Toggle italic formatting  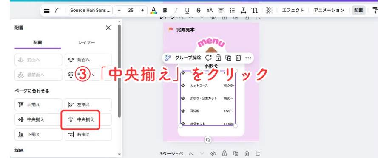pyautogui.click(x=176, y=10)
